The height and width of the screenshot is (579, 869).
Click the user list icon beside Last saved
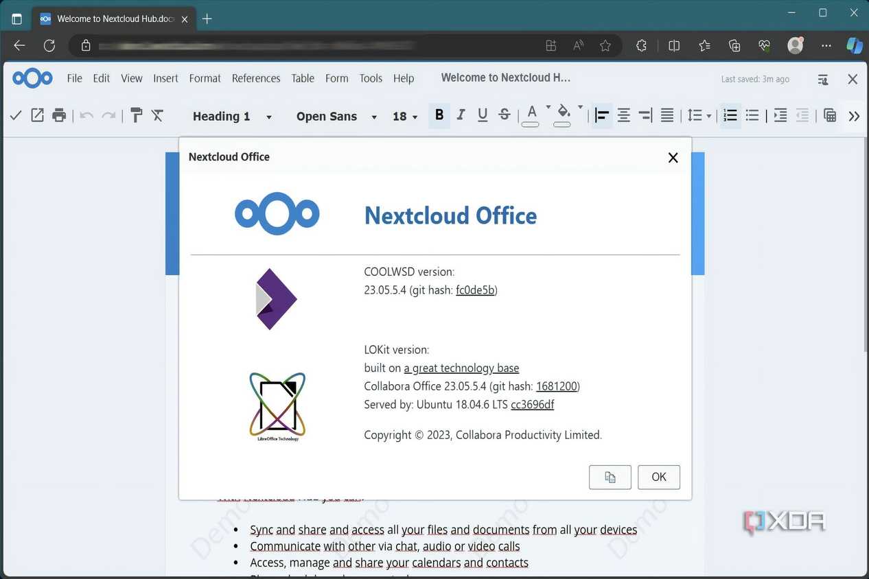[823, 80]
